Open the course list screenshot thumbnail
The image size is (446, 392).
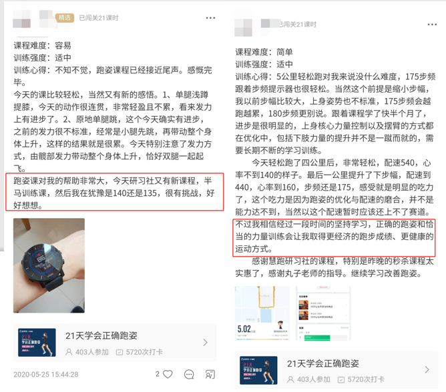(x=323, y=313)
